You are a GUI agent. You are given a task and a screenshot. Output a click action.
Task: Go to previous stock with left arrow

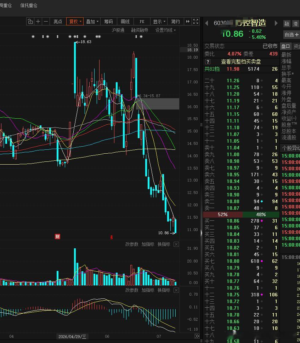[x=206, y=23]
